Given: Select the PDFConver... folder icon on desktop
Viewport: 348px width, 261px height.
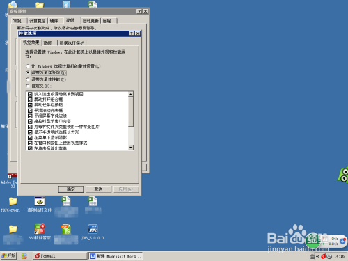Looking at the screenshot, I should (13, 201).
